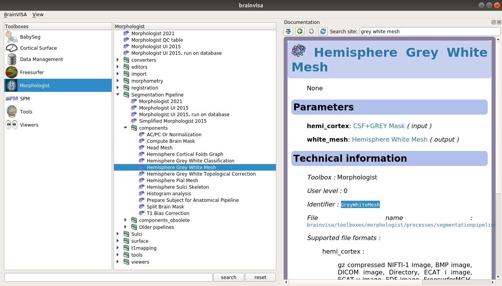This screenshot has height=286, width=502.
Task: Expand the morphometry folder node
Action: 118,81
